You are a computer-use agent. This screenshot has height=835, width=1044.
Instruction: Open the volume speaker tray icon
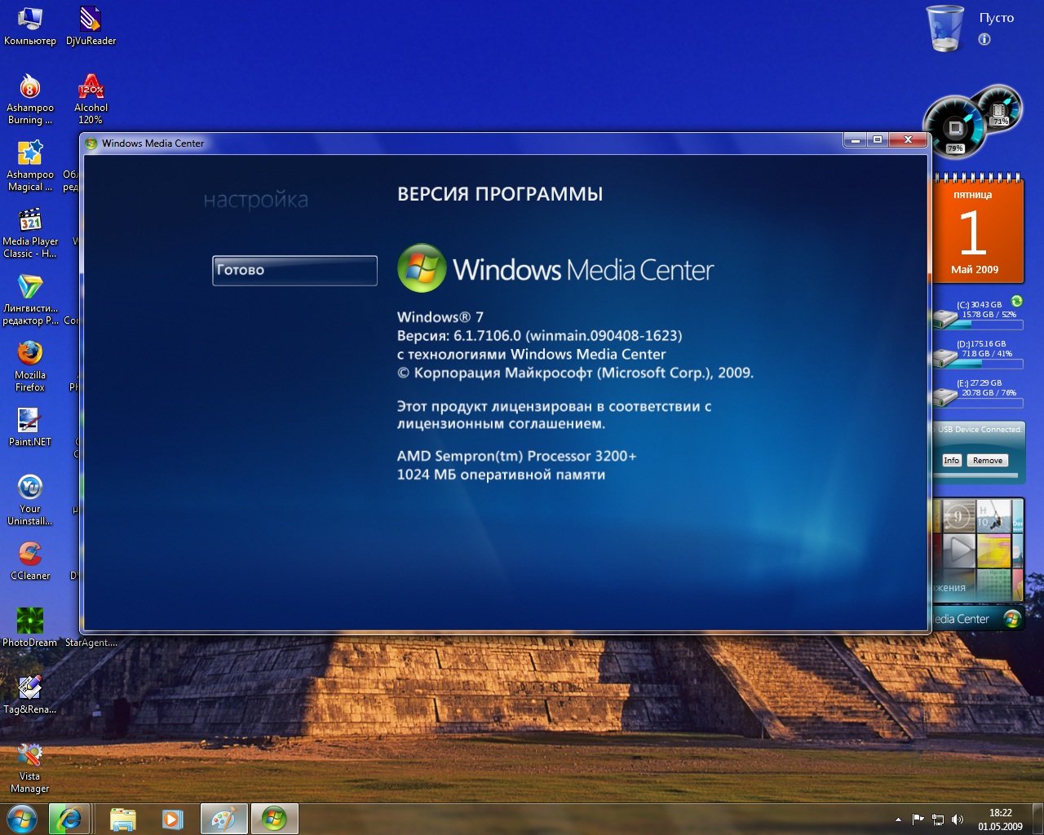tap(957, 819)
